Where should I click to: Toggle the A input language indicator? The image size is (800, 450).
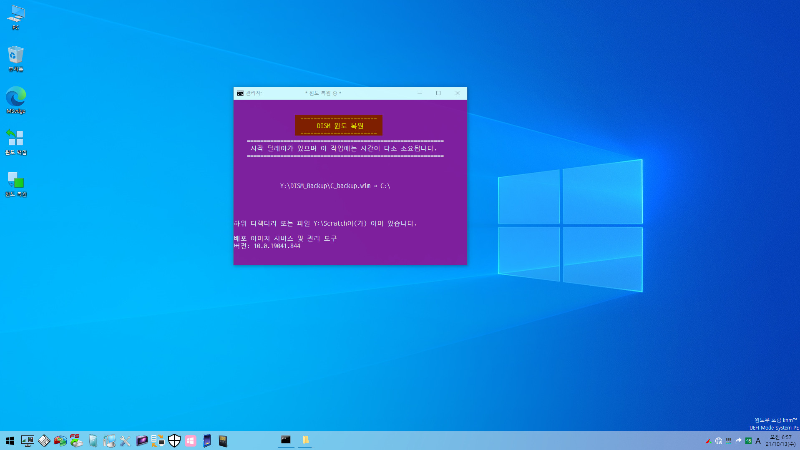coord(758,441)
